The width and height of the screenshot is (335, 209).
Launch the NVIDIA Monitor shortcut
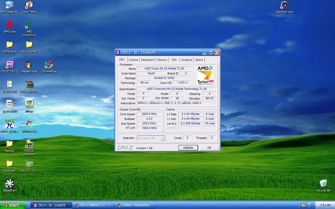29,148
